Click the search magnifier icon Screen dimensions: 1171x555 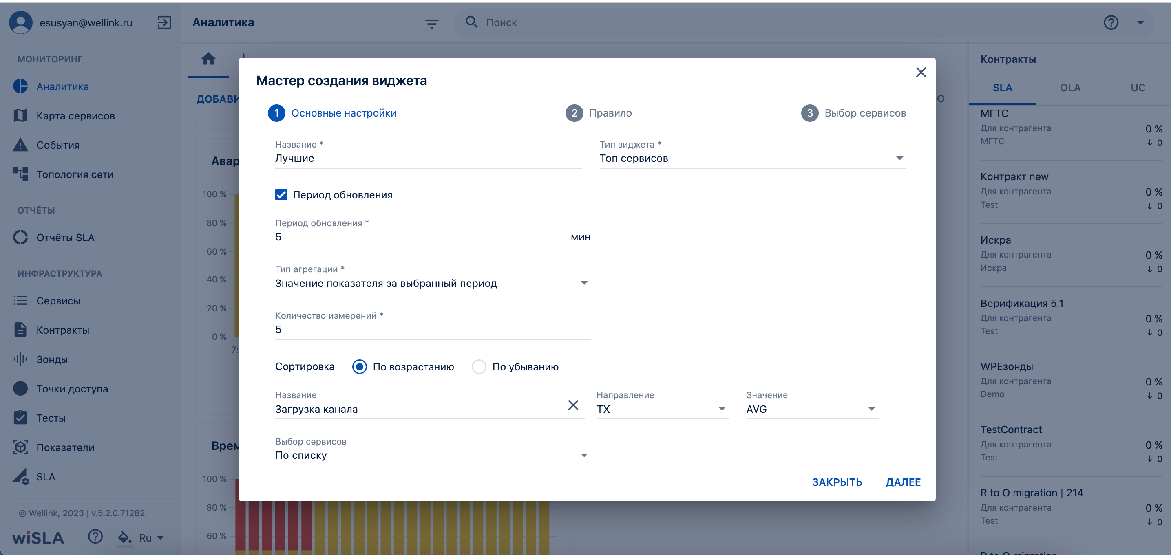tap(471, 22)
